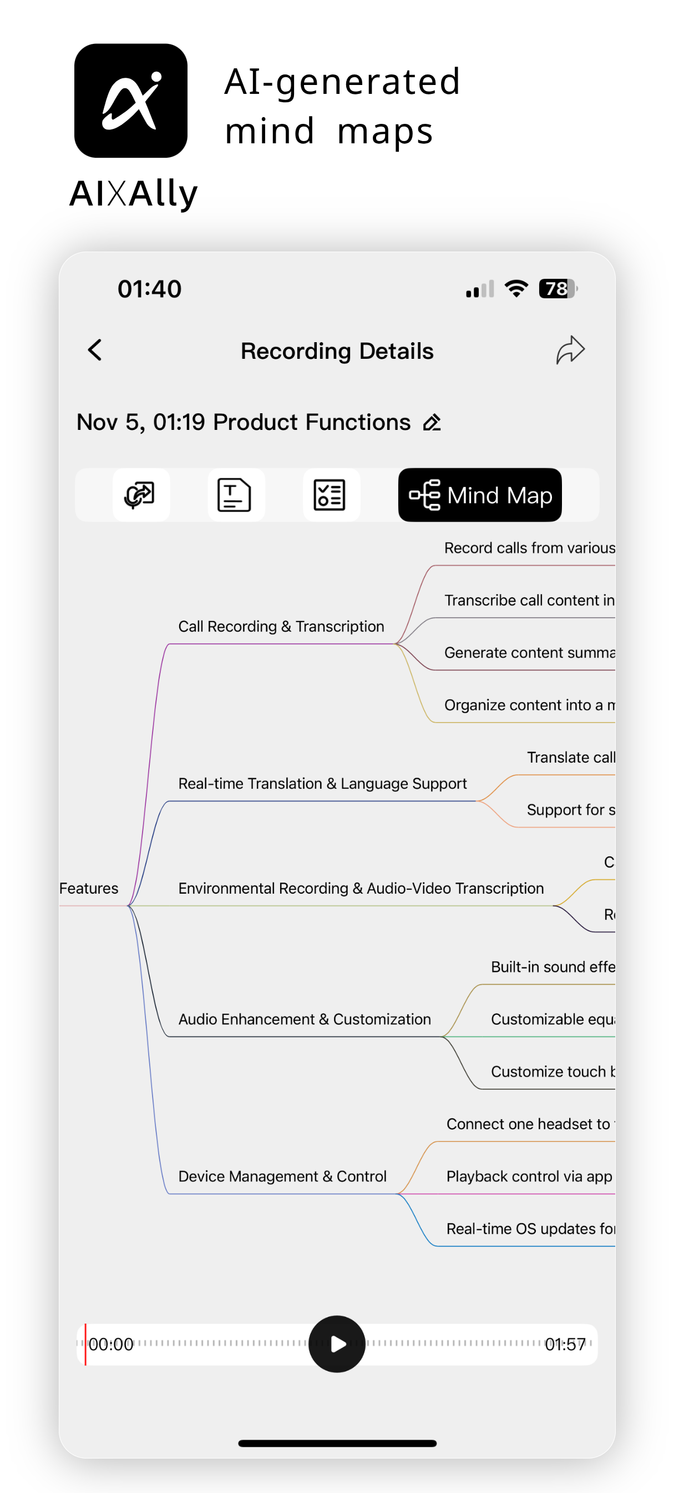Click the Playback control via app node
Screen dimensions: 689x1493
click(x=529, y=1176)
